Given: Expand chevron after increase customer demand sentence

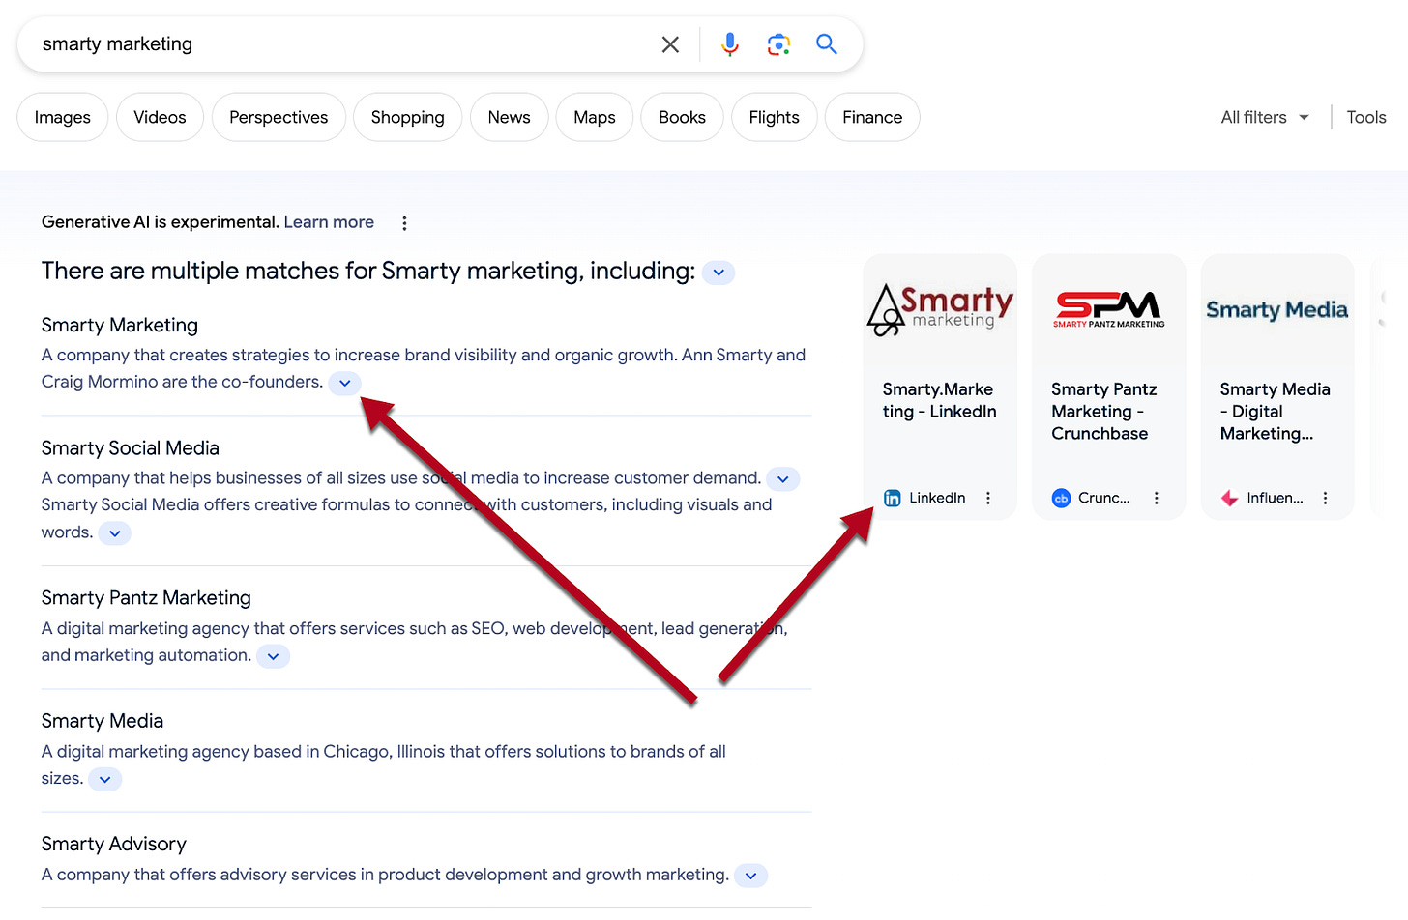Looking at the screenshot, I should click(782, 479).
